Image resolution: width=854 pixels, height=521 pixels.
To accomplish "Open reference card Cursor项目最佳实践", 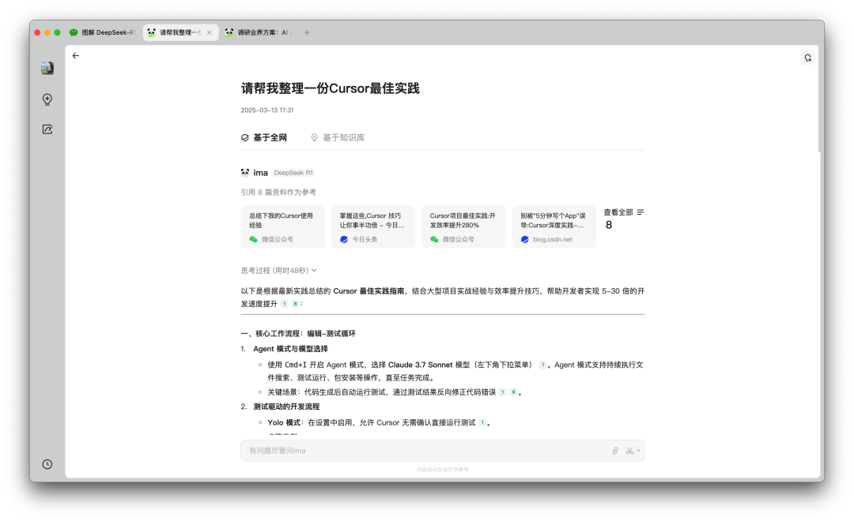I will coord(463,227).
